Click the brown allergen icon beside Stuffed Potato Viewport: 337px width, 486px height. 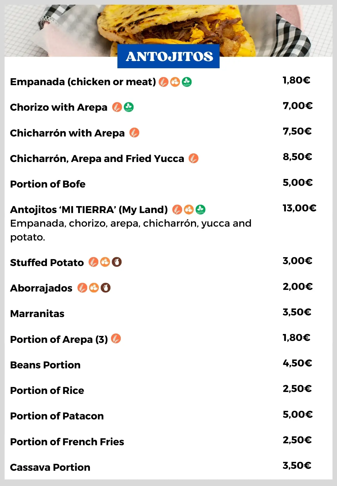click(x=117, y=262)
